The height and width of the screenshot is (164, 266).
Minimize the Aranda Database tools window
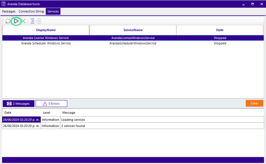pos(244,4)
